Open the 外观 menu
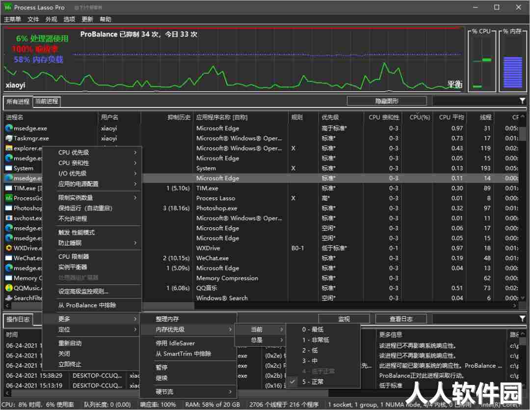Image resolution: width=530 pixels, height=410 pixels. 51,19
